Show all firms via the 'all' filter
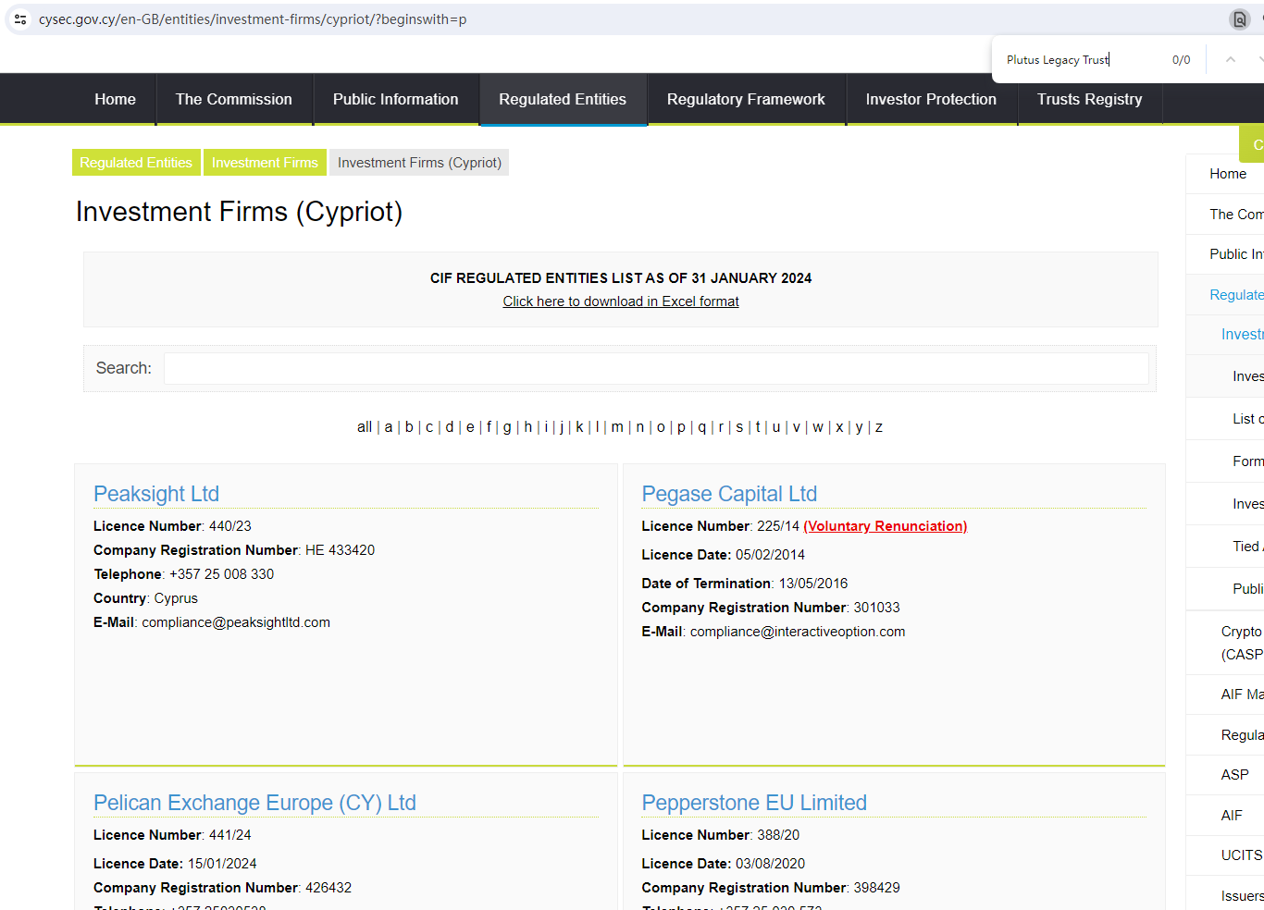This screenshot has height=910, width=1264. tap(365, 427)
